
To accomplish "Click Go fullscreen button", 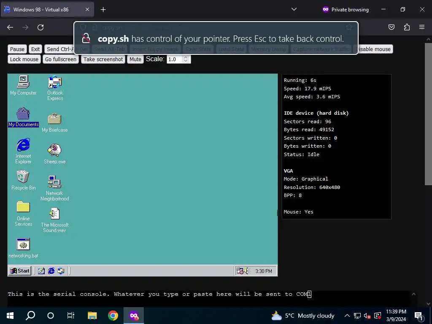I will click(61, 59).
